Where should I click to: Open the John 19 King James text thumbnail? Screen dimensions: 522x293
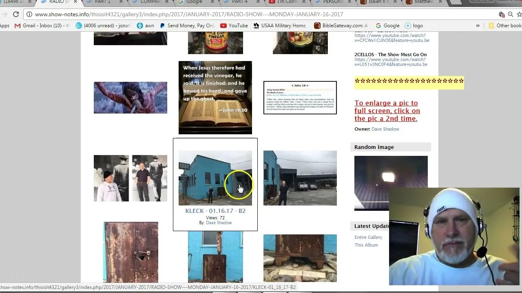click(300, 98)
